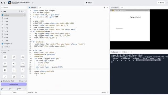Click the CPU usage bar
The height and width of the screenshot is (95, 168).
[4, 89]
